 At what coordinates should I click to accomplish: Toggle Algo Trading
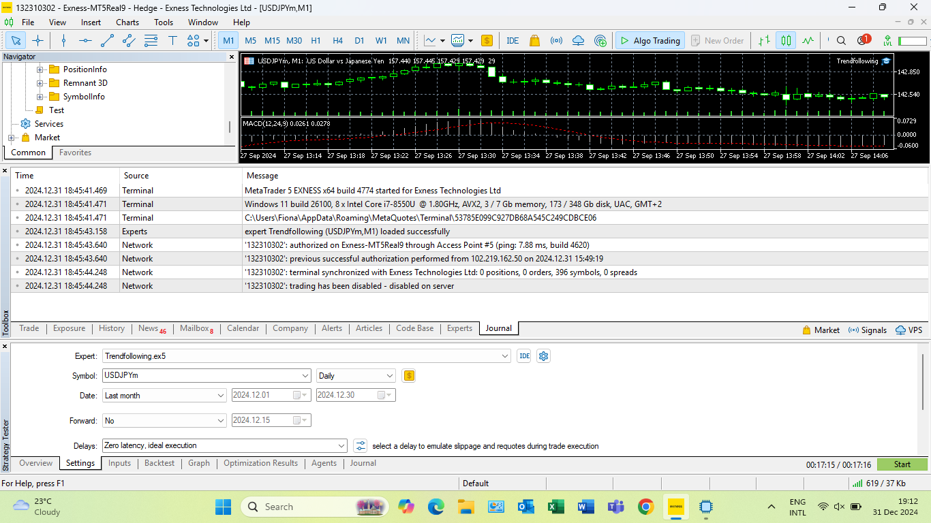pyautogui.click(x=650, y=41)
